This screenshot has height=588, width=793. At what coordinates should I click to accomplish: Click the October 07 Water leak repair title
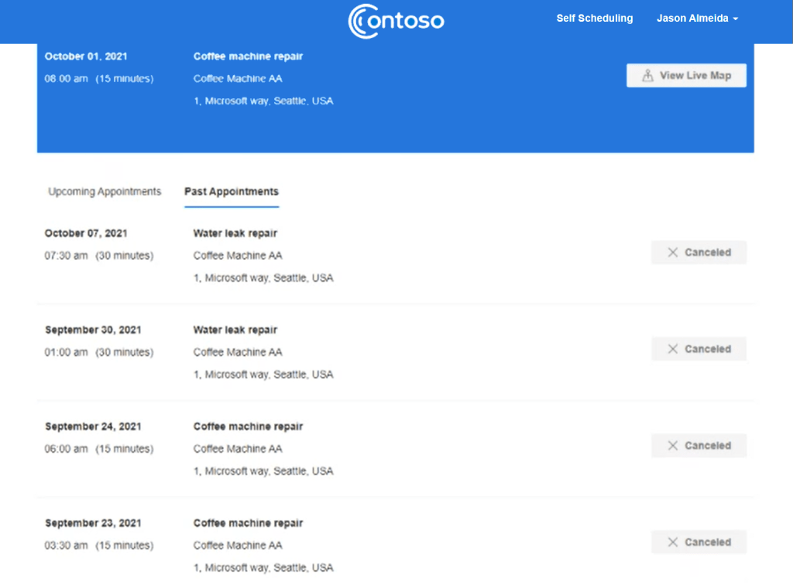(x=235, y=234)
